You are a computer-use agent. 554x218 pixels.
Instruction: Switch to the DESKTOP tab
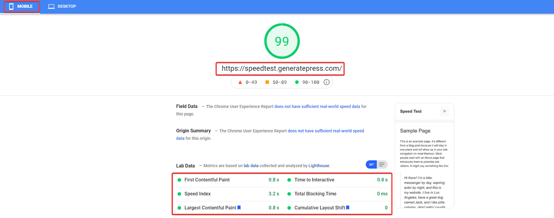(x=62, y=7)
